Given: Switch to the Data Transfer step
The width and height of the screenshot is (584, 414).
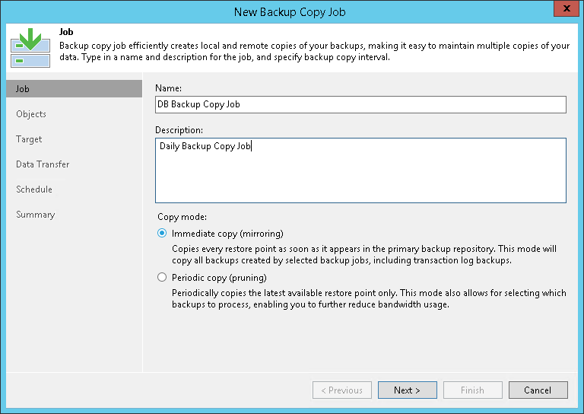Looking at the screenshot, I should click(x=43, y=164).
